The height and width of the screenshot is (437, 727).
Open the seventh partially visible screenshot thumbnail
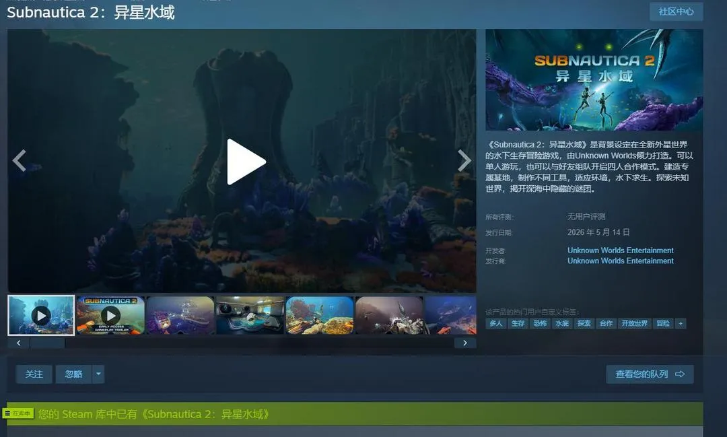(450, 315)
